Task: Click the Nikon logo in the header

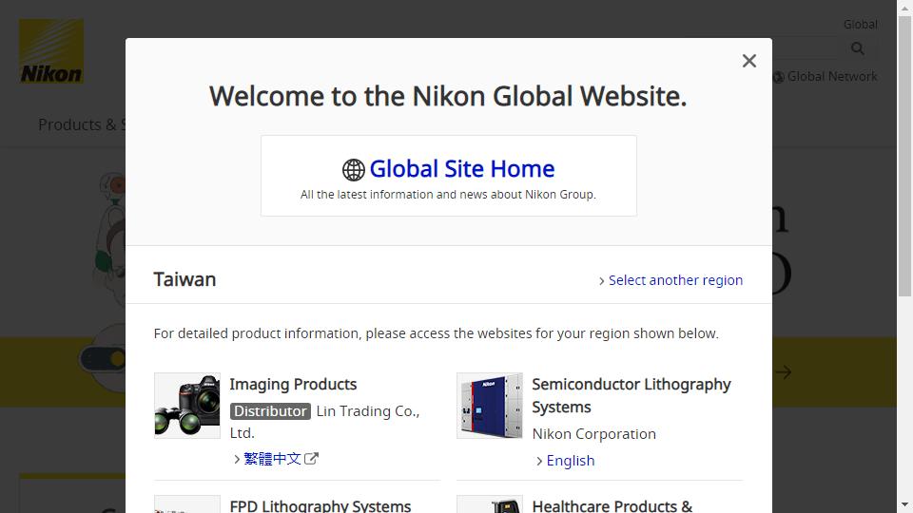Action: 51,51
